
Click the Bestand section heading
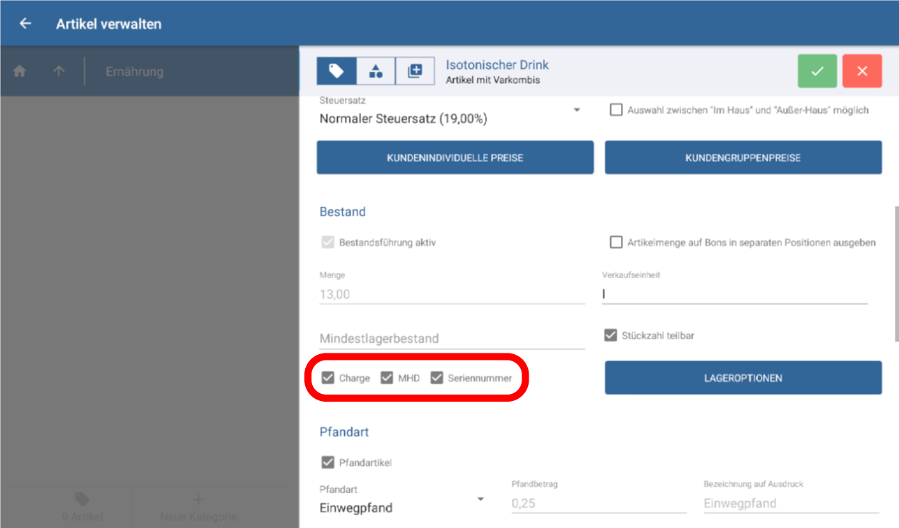pos(343,211)
